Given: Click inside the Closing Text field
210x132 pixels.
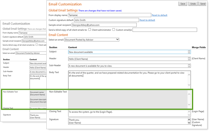Looking at the screenshot, I should pyautogui.click(x=127, y=112).
